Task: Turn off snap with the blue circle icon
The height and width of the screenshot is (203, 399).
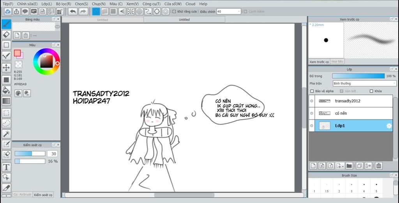Action: 96,11
